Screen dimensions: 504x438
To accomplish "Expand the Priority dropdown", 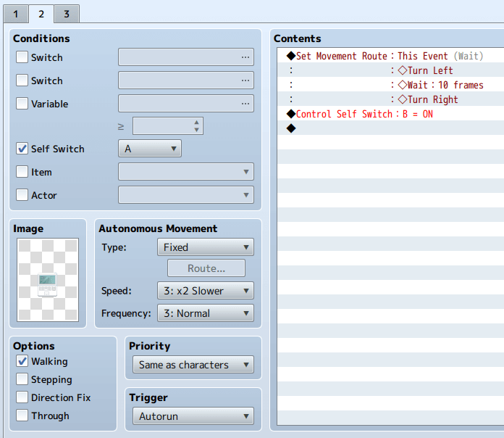I will (x=193, y=365).
